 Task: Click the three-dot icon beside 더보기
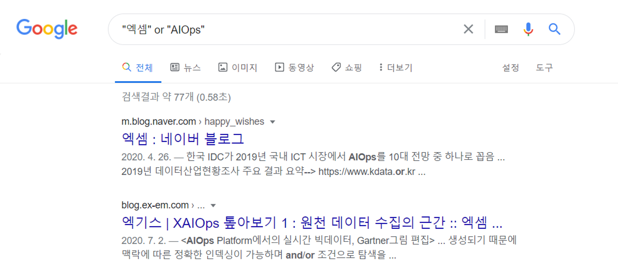(381, 67)
